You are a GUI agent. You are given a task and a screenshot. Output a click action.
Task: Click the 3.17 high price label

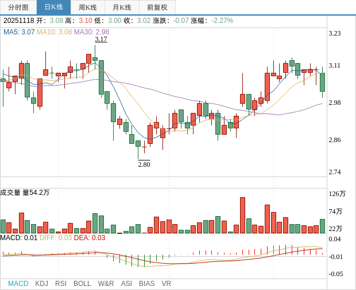101,39
